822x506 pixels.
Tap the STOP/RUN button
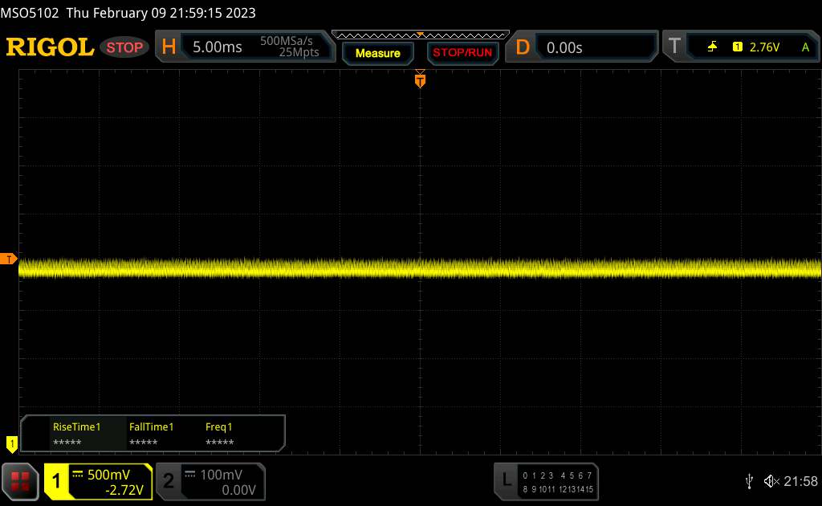click(x=462, y=53)
